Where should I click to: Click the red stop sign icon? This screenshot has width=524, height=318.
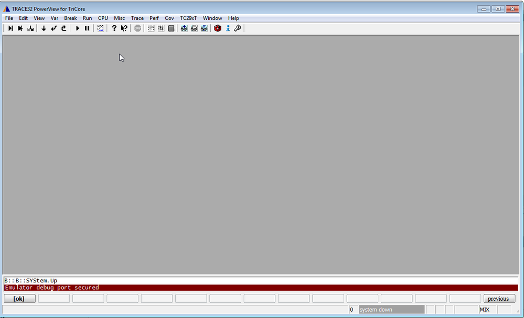click(137, 28)
